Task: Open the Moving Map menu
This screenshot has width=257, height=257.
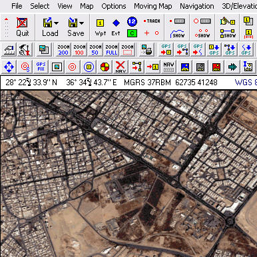Action: click(x=153, y=6)
